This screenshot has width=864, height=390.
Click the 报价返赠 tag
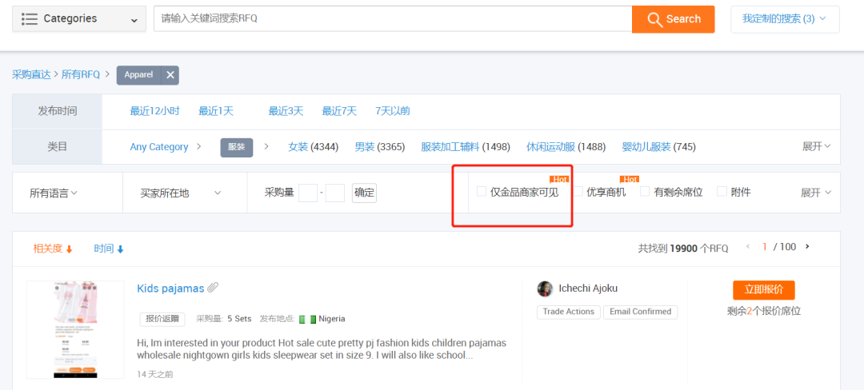point(162,319)
